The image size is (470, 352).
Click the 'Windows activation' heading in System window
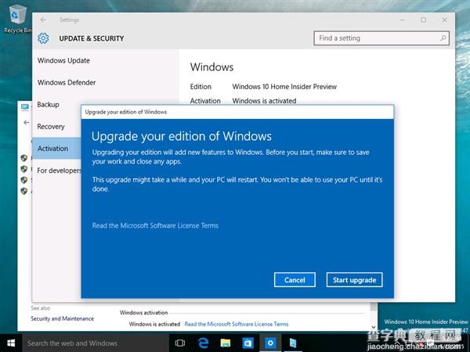pos(143,312)
